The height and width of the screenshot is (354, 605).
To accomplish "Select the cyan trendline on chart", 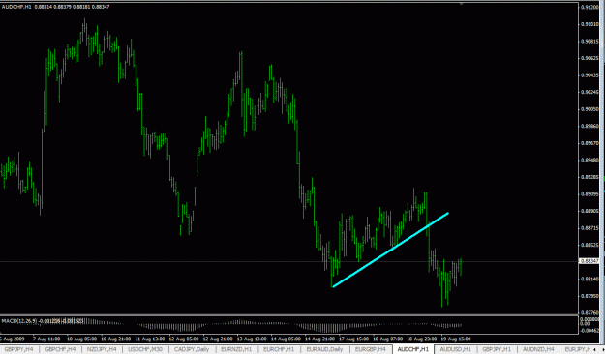I will pyautogui.click(x=390, y=250).
